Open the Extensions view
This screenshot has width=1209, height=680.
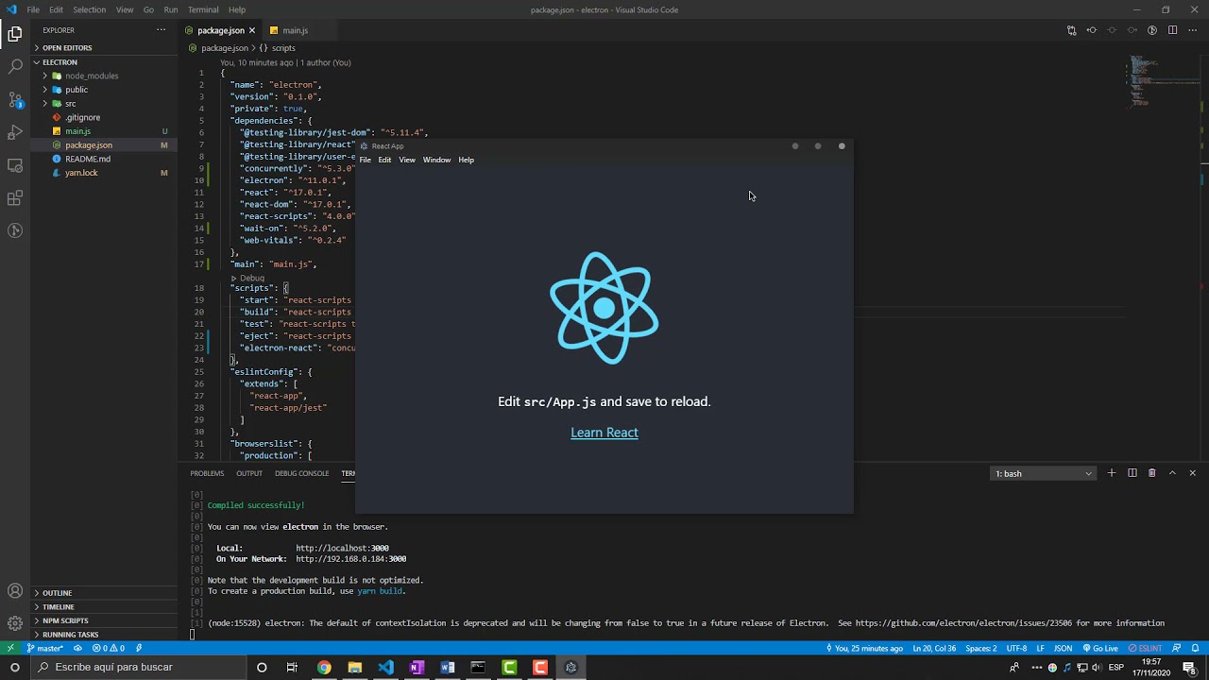point(15,198)
